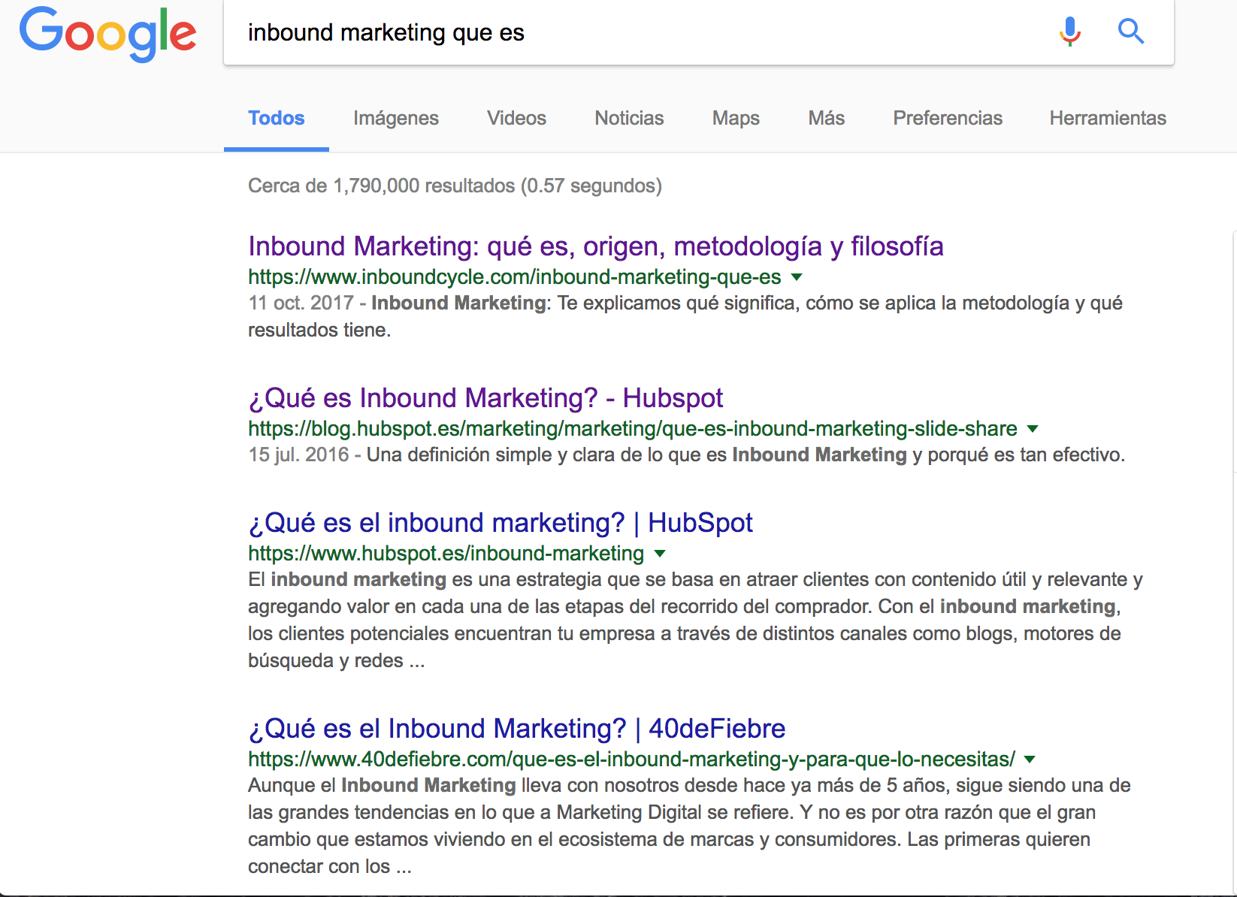
Task: Click the blog.hubspot.es green URL
Action: pyautogui.click(x=633, y=429)
